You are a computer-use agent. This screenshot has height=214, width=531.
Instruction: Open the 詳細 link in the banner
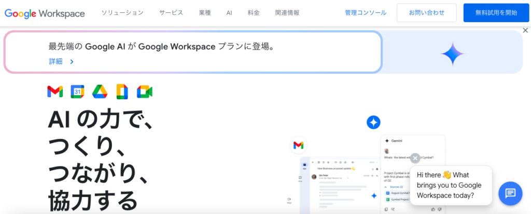(x=56, y=62)
